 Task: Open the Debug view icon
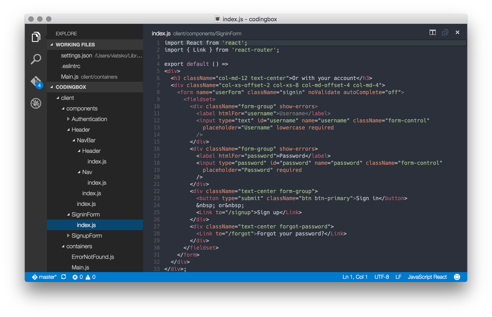coord(36,103)
